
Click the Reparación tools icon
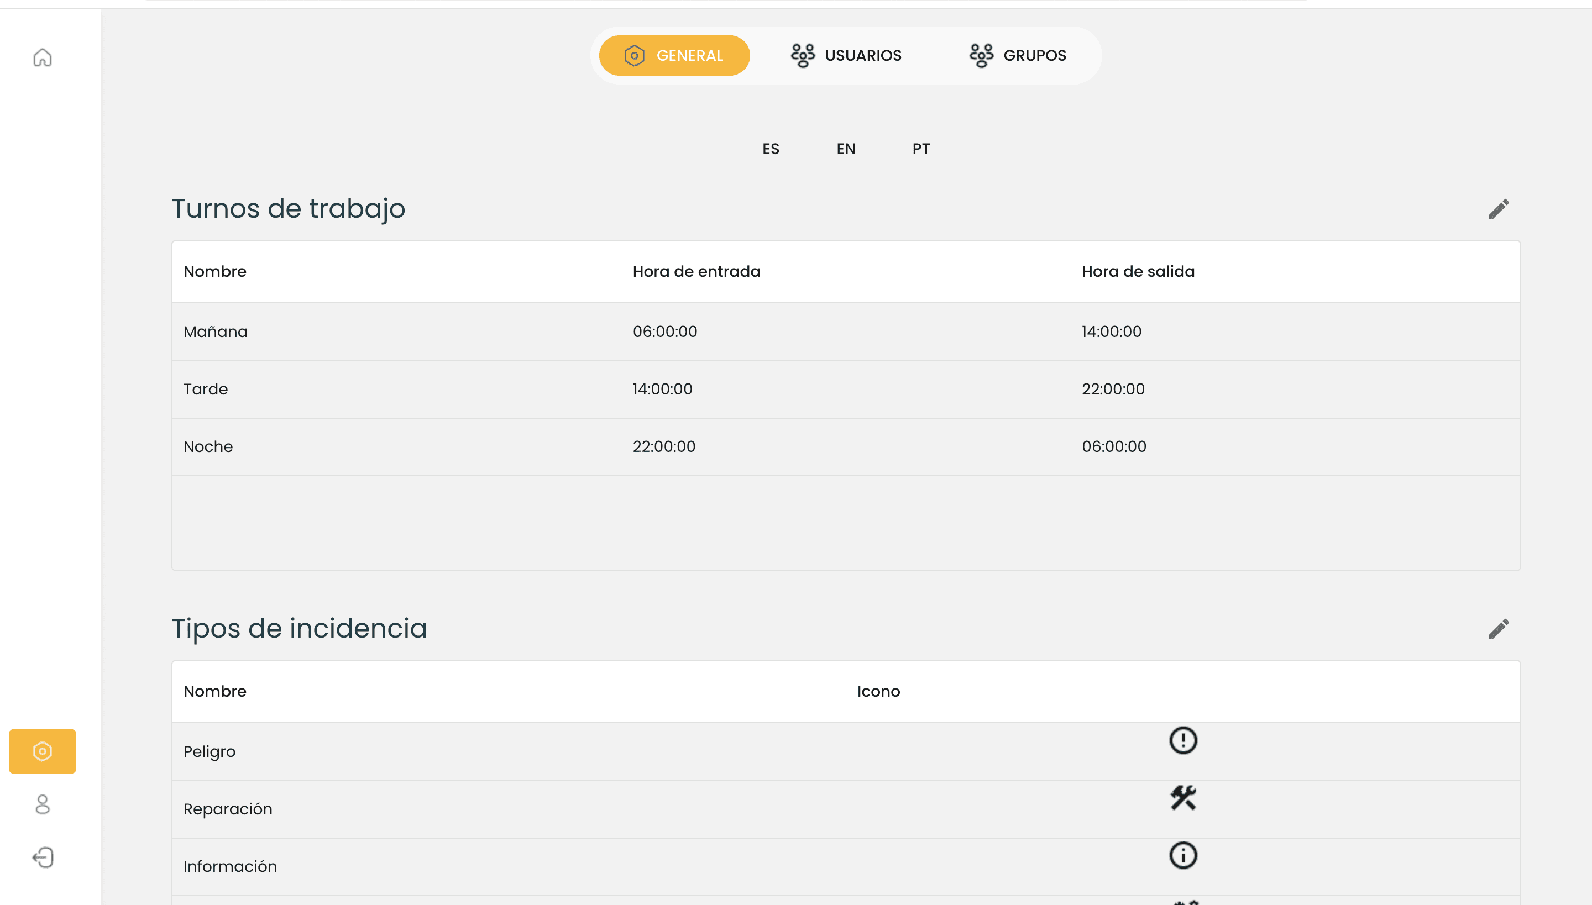coord(1182,798)
